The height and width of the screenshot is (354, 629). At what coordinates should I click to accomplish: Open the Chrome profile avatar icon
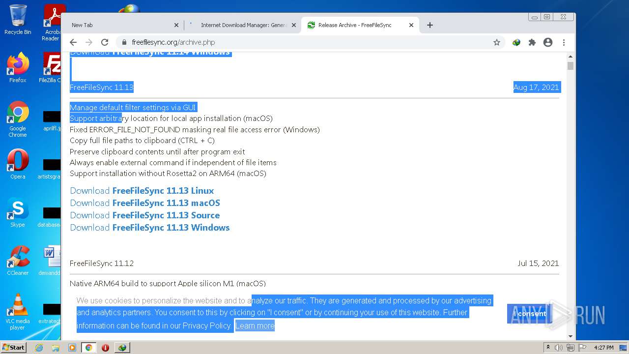point(548,42)
